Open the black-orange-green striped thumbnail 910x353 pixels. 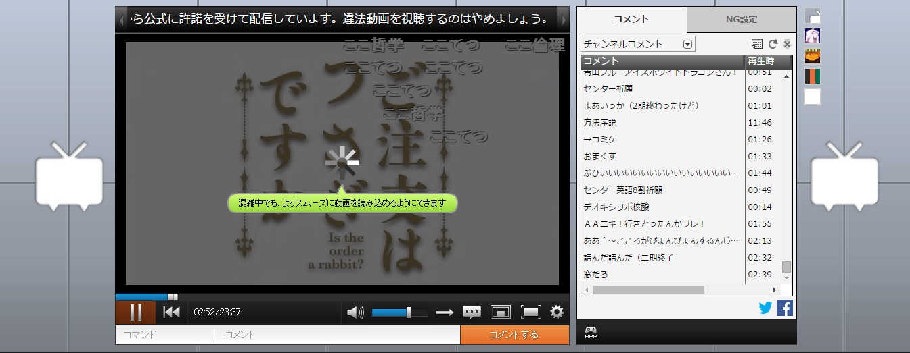813,76
